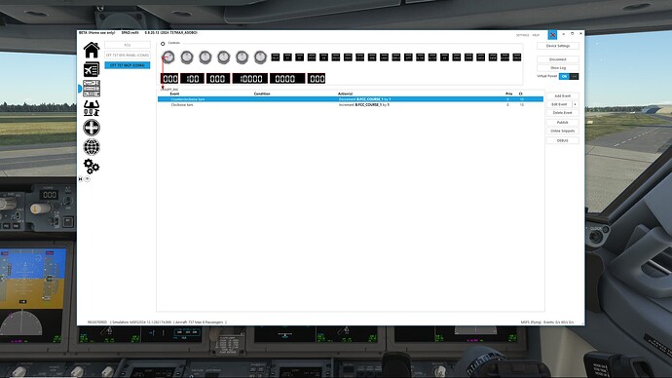Open the SETTINGS menu
This screenshot has height=378, width=672.
(523, 35)
